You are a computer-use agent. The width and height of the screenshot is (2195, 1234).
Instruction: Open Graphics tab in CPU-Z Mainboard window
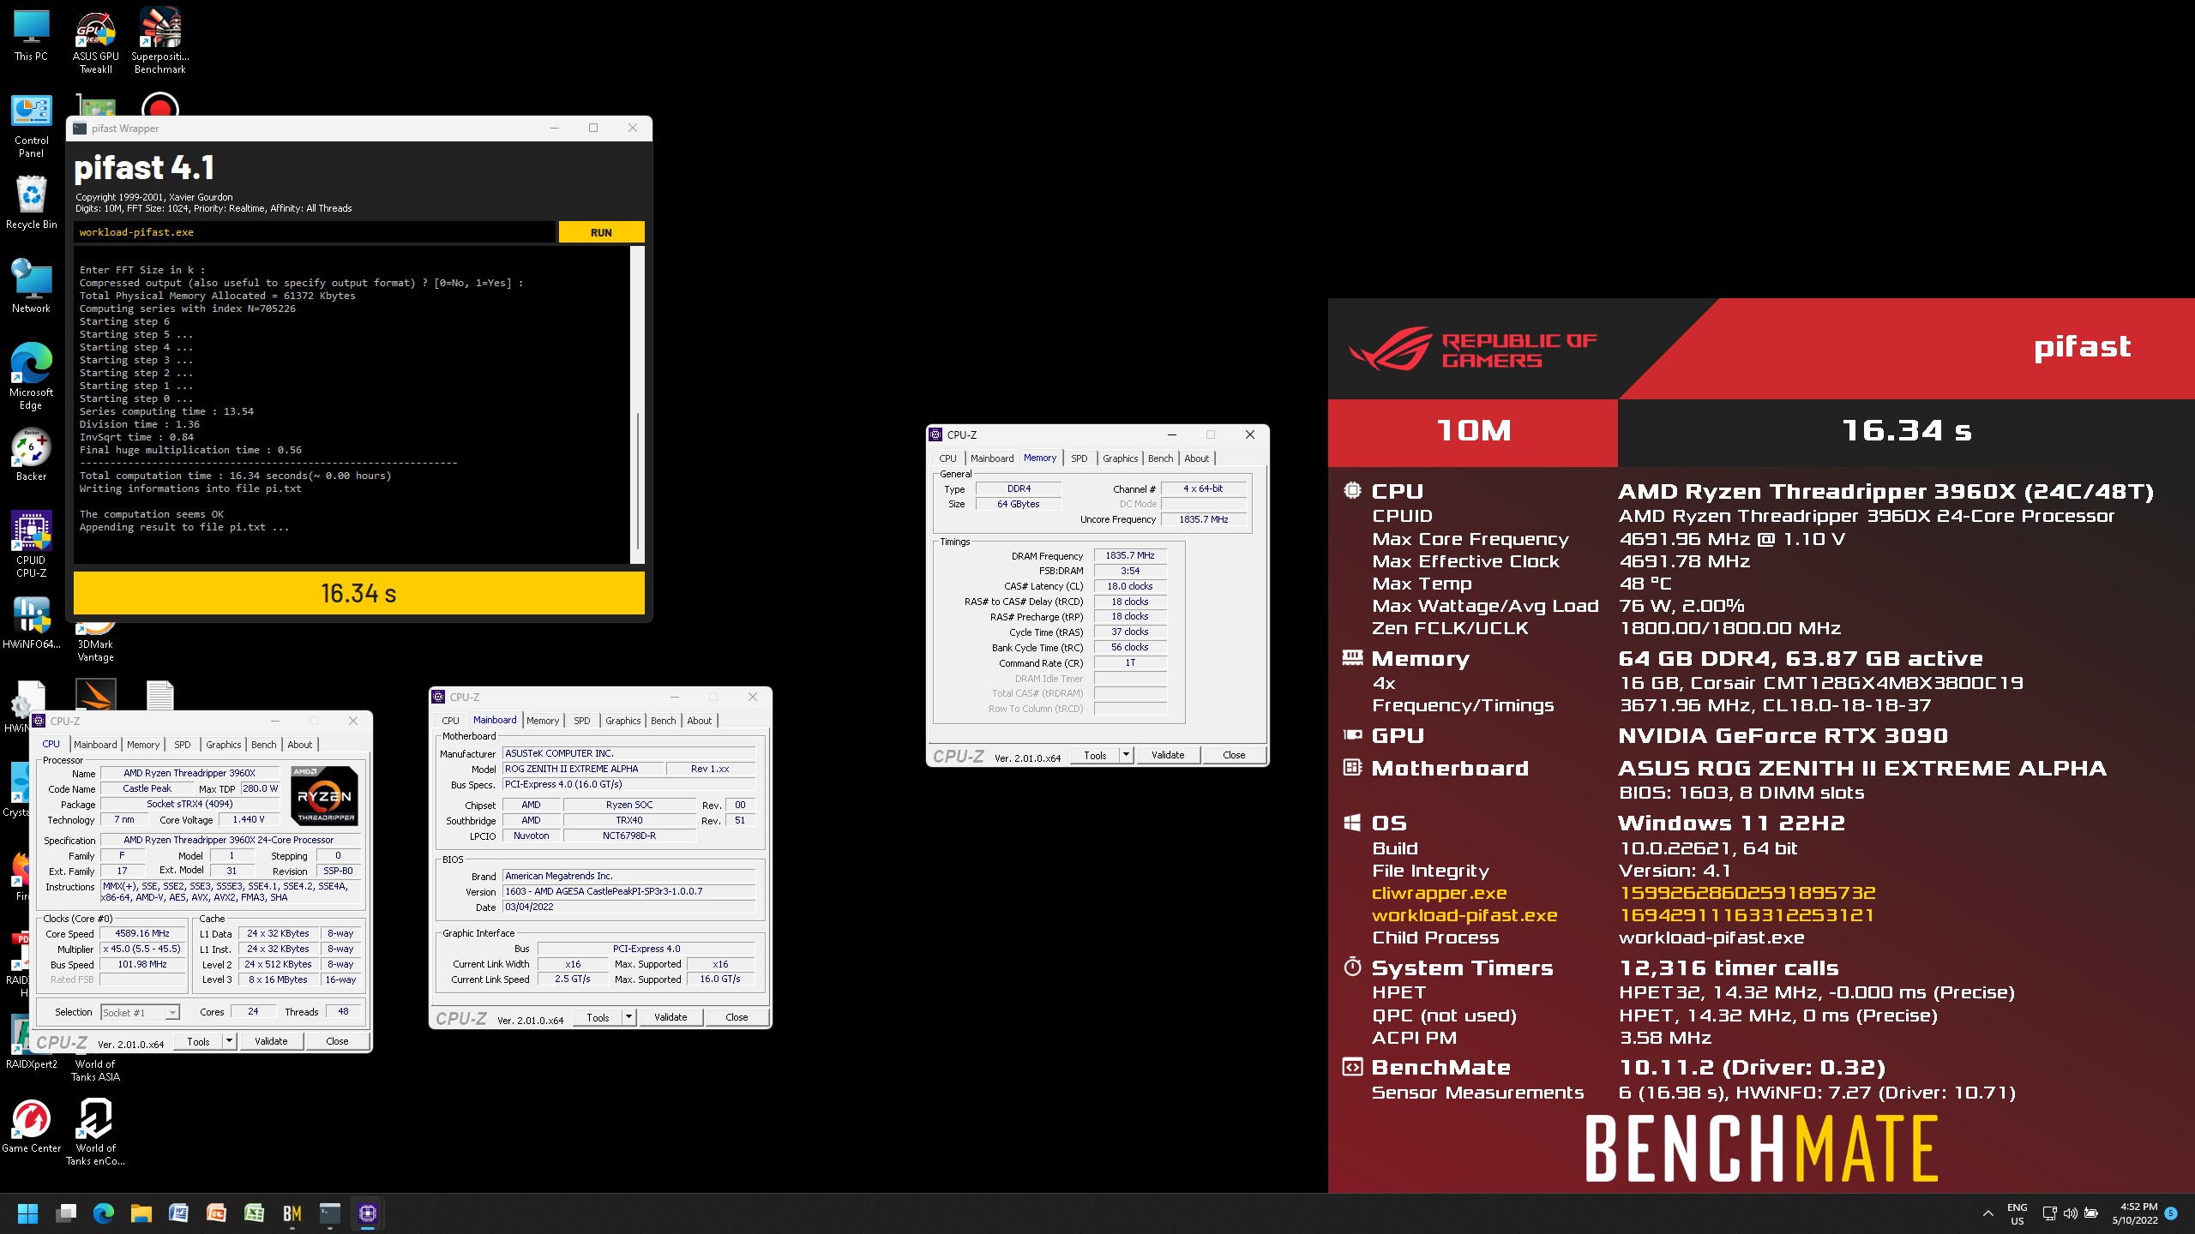[x=622, y=721]
